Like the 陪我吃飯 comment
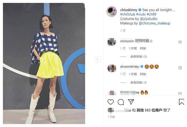 (x=180, y=42)
